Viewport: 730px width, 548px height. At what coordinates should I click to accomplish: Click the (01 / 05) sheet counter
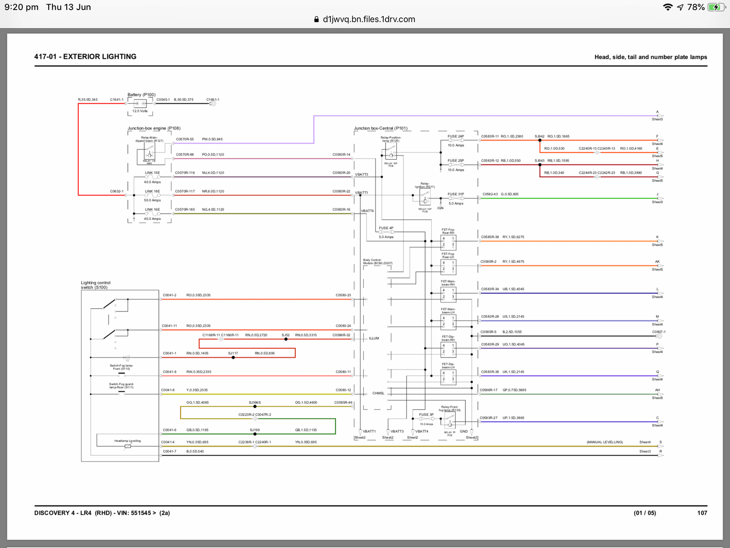645,513
